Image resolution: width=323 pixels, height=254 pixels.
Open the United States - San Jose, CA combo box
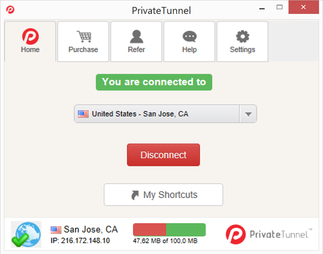158,114
